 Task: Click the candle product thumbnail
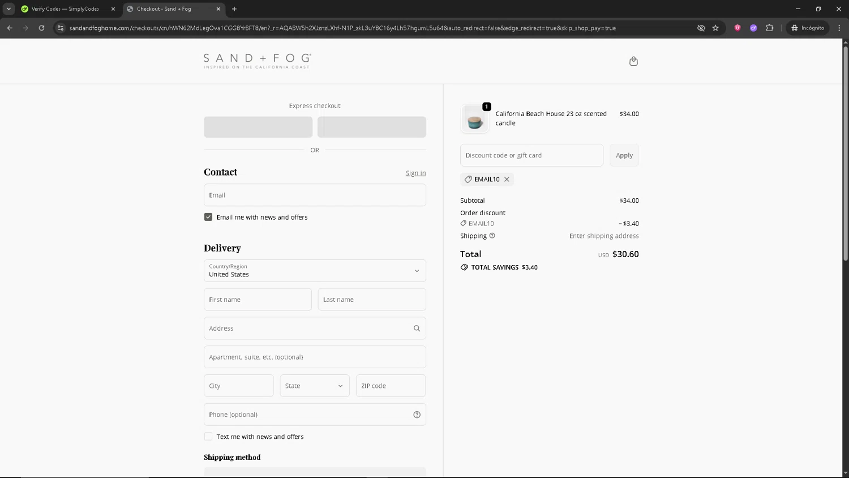tap(475, 119)
